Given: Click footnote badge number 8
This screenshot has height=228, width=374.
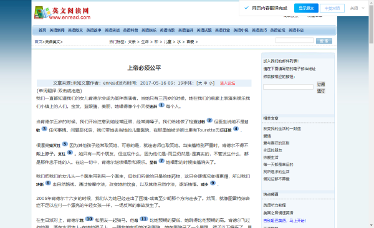Looking at the screenshot, I should point(48,183).
